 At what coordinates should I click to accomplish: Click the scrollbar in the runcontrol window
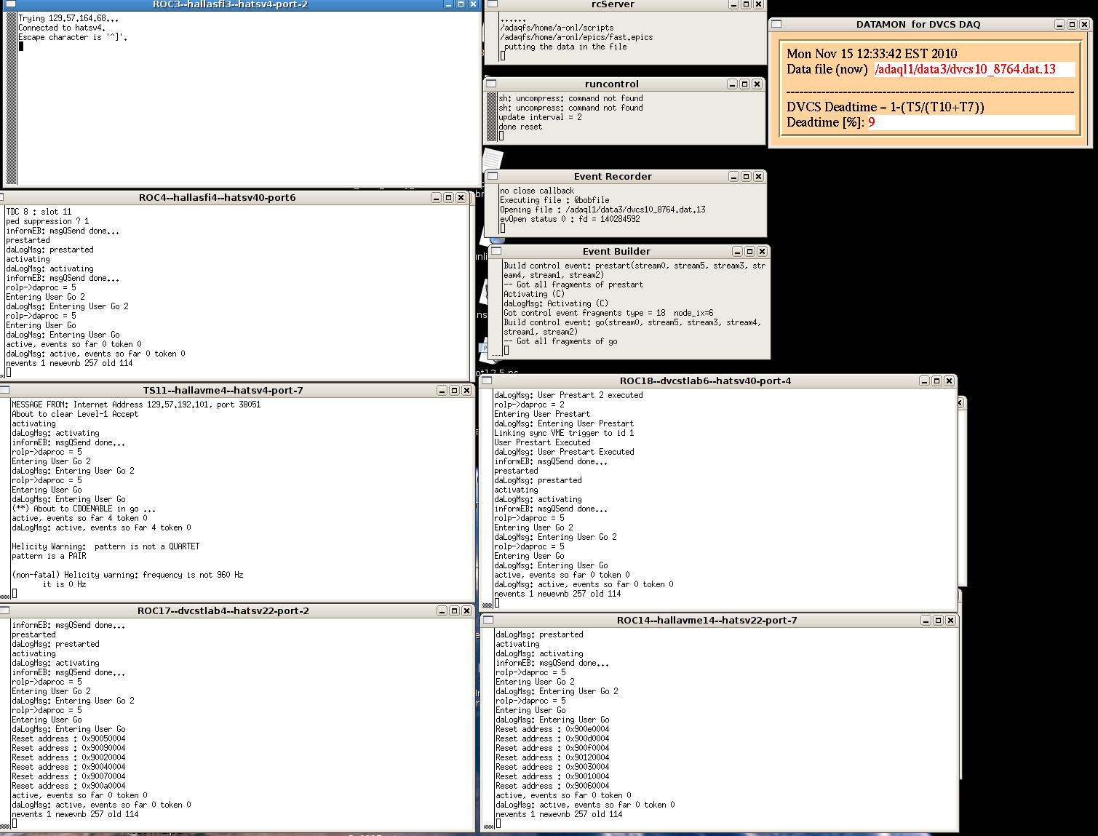tap(492, 116)
